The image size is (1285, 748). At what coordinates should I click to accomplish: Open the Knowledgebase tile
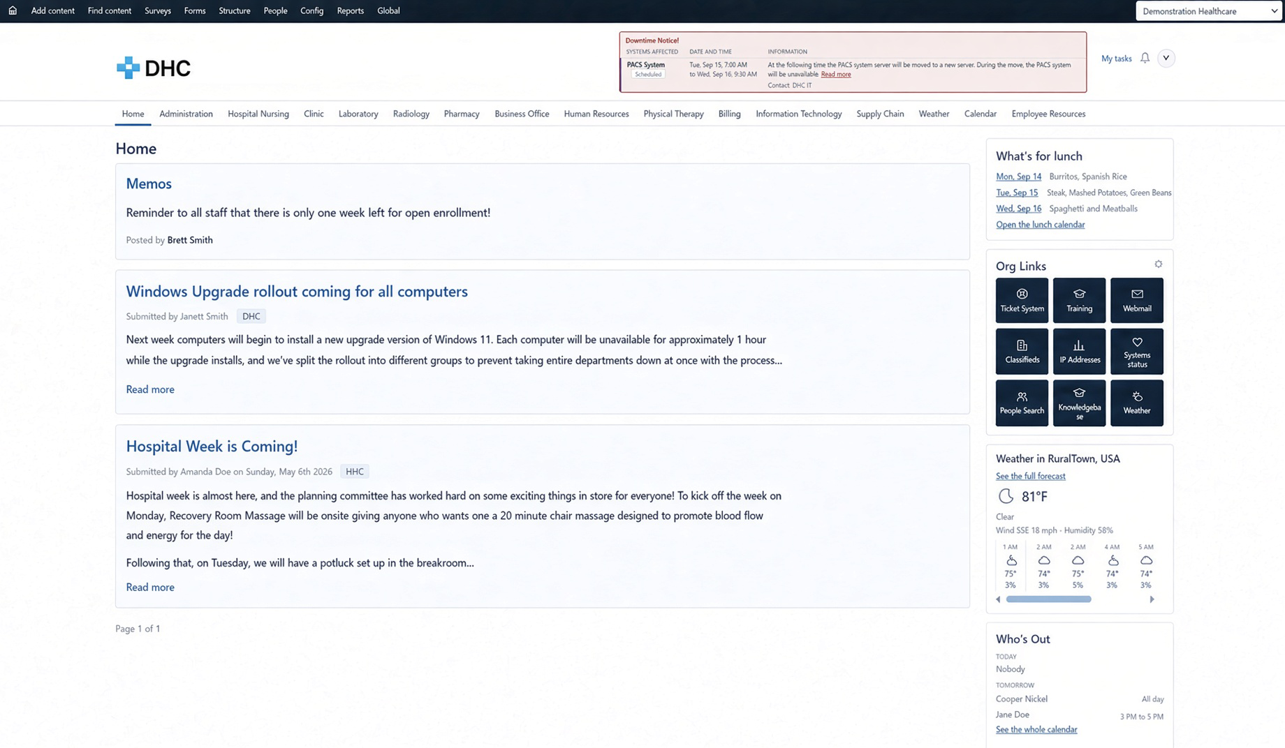pos(1079,403)
